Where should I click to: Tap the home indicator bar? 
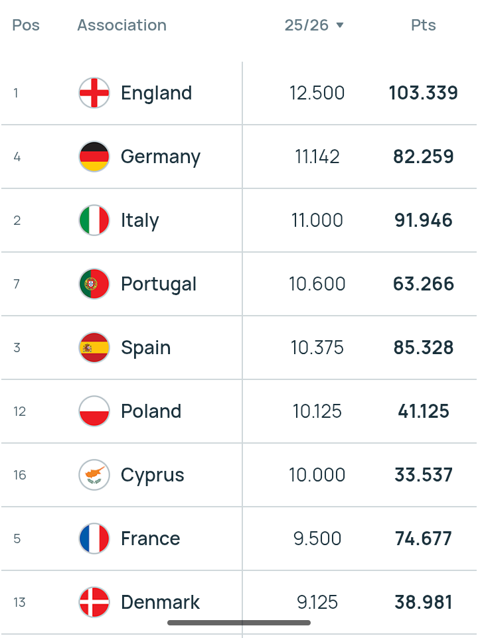(x=239, y=623)
